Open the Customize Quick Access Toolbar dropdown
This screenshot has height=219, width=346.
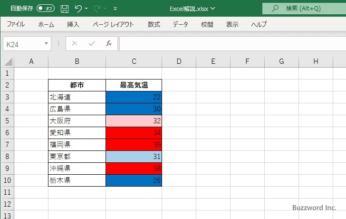coord(115,9)
